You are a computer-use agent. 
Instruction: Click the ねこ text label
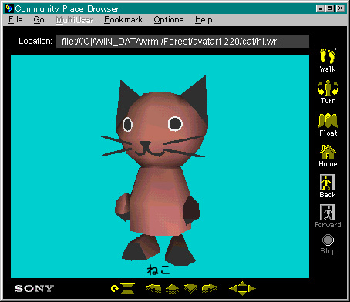point(159,270)
